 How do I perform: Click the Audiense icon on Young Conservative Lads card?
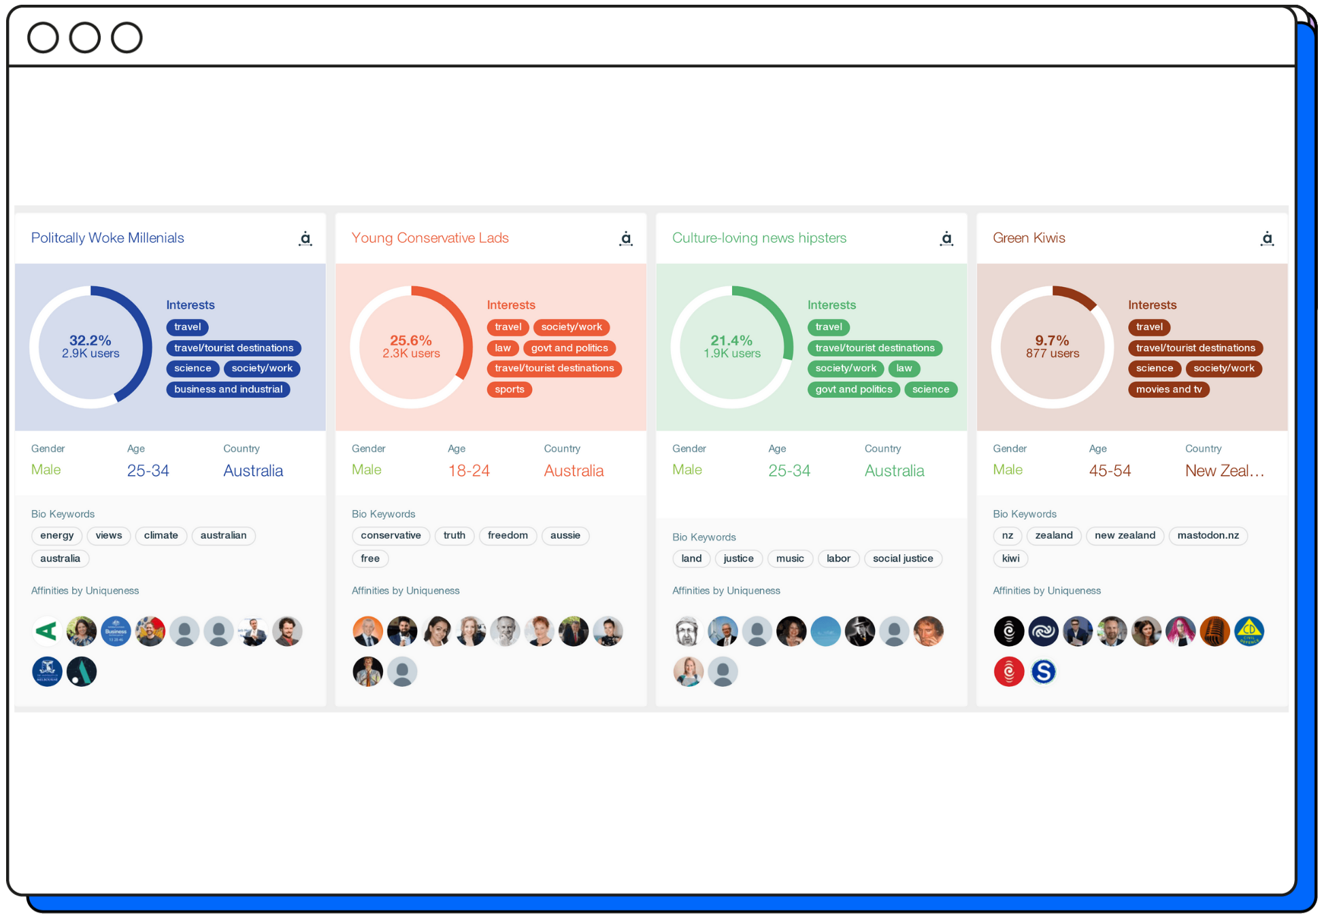(626, 239)
